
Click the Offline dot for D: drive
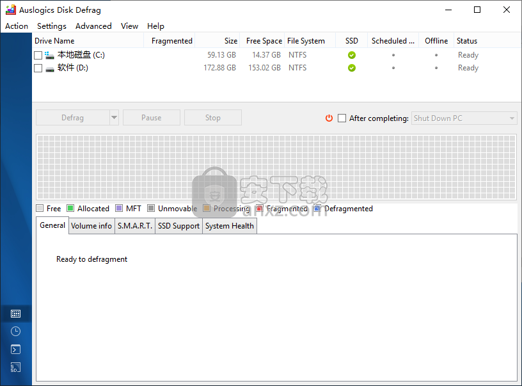coord(436,68)
